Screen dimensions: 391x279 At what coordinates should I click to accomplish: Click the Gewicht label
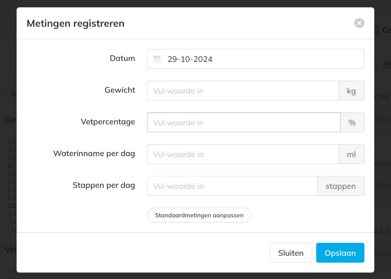pyautogui.click(x=120, y=90)
